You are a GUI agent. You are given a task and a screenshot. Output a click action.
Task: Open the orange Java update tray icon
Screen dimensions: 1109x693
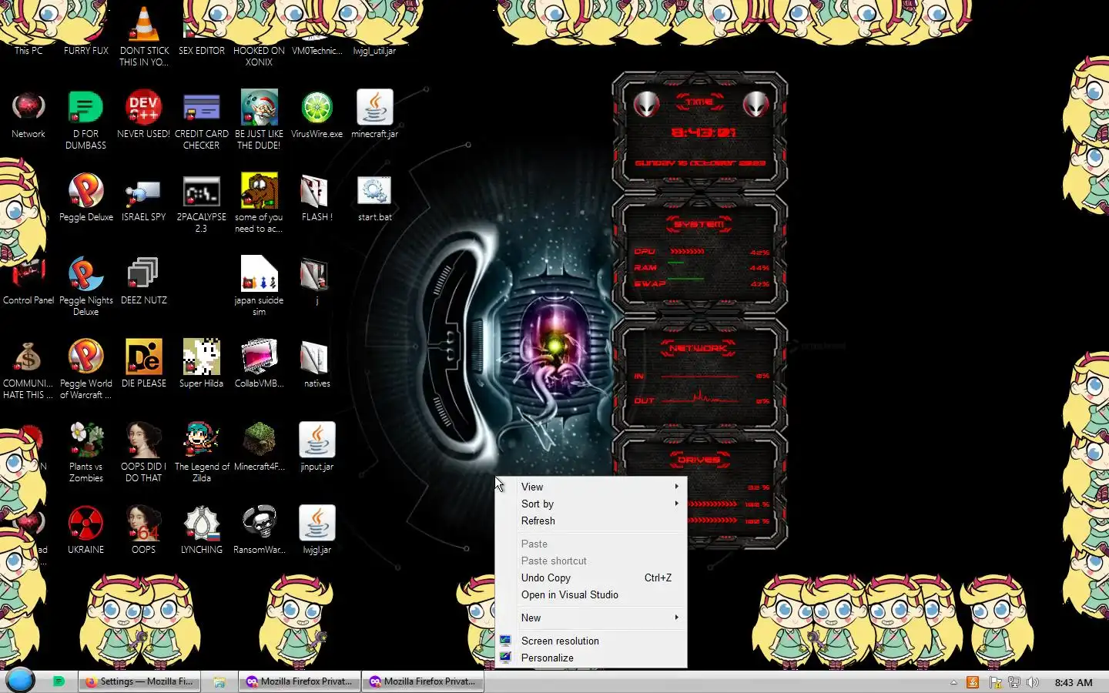pos(973,682)
